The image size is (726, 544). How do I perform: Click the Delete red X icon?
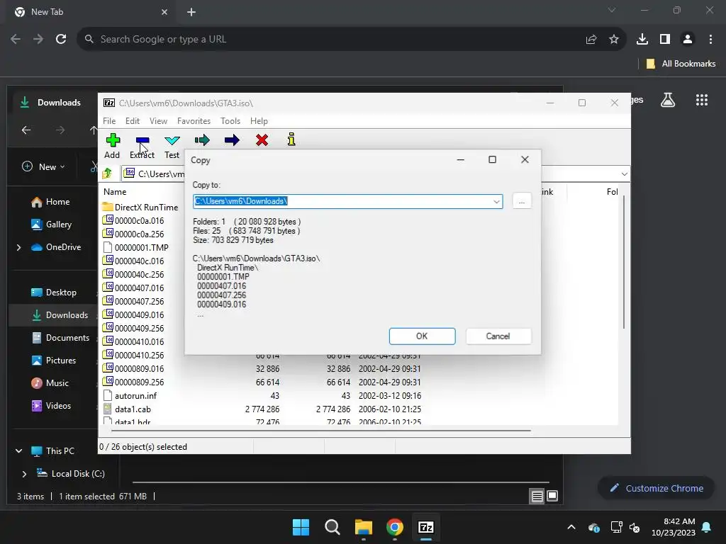(x=262, y=140)
